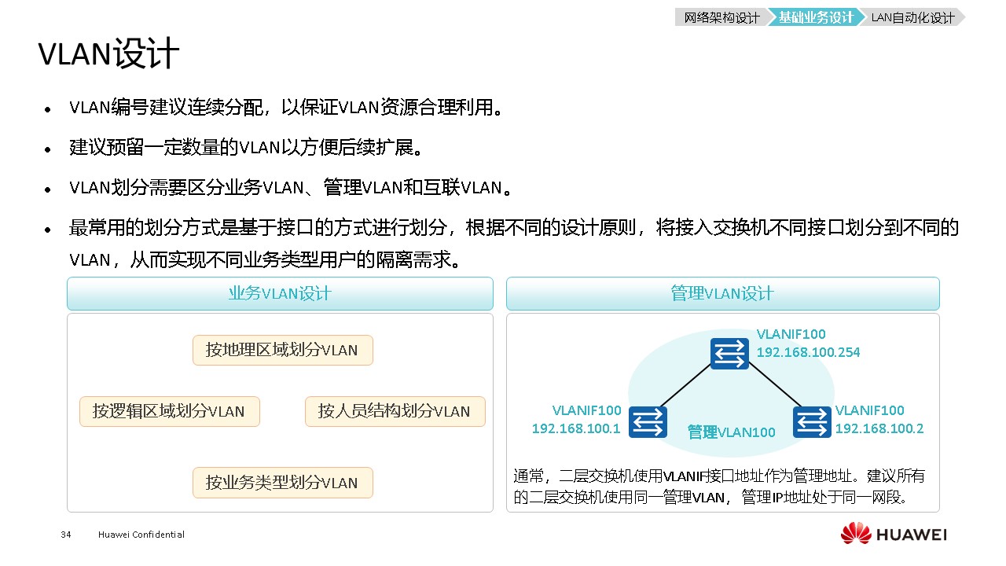Click the 管理VLAN设计 header button
Viewport: 1006px width, 566px height.
coord(722,293)
